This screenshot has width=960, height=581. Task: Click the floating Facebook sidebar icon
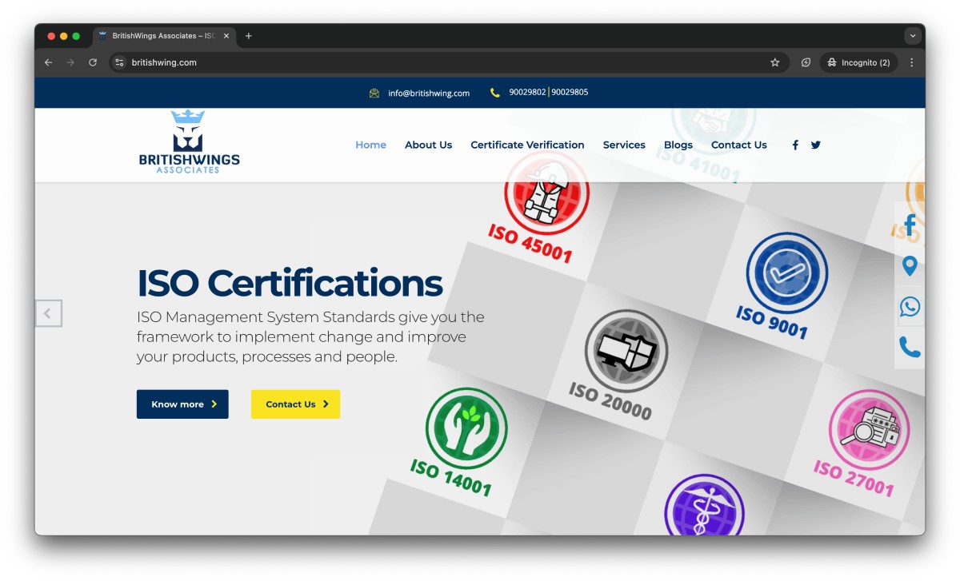click(910, 225)
